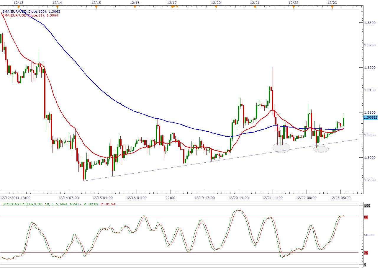Image resolution: width=380 pixels, height=268 pixels.
Task: Click the 12/12/2011 13:00 time axis label
Action: pos(15,198)
